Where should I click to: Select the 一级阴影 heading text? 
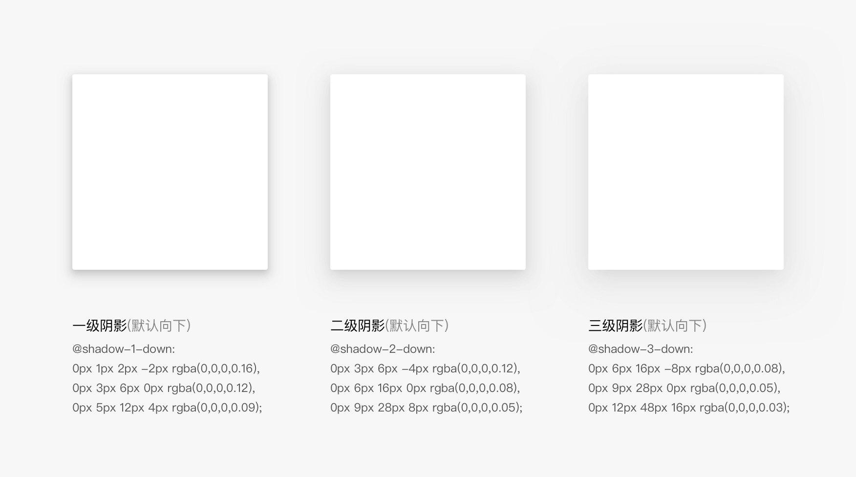click(x=100, y=325)
